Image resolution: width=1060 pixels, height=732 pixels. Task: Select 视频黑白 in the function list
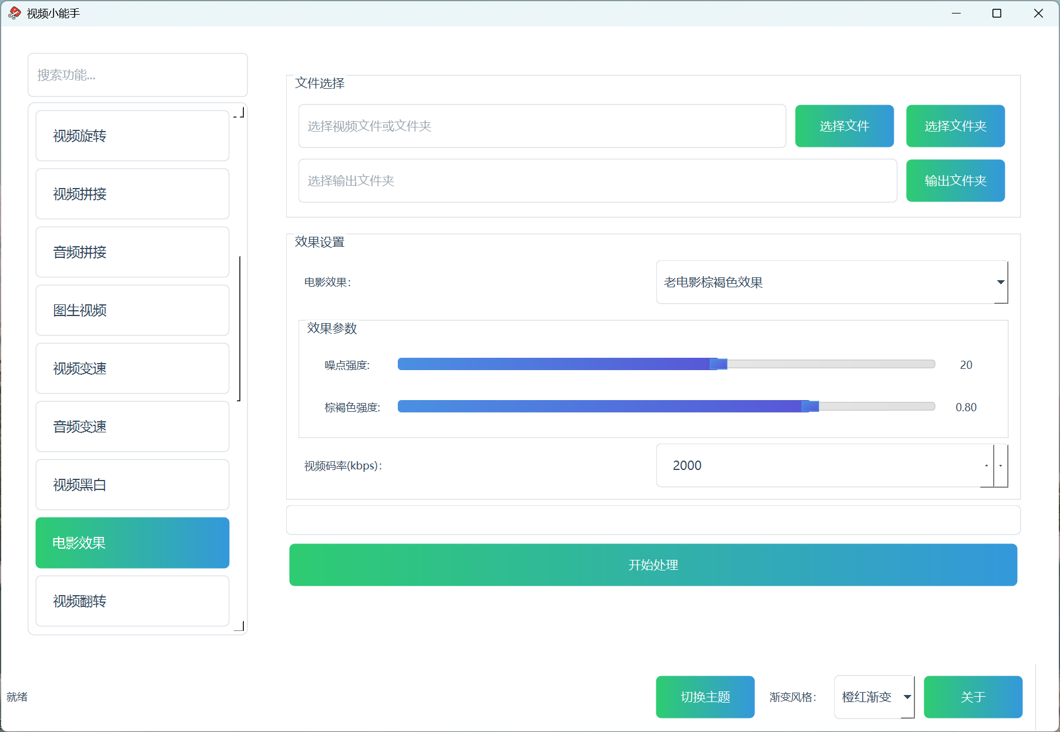(132, 485)
